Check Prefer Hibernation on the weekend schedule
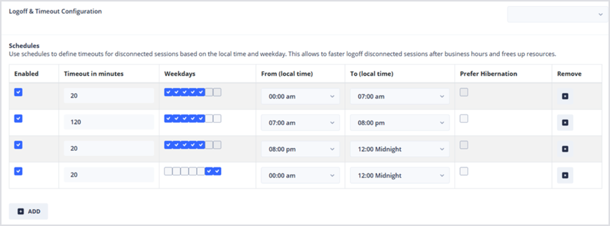 click(x=464, y=171)
